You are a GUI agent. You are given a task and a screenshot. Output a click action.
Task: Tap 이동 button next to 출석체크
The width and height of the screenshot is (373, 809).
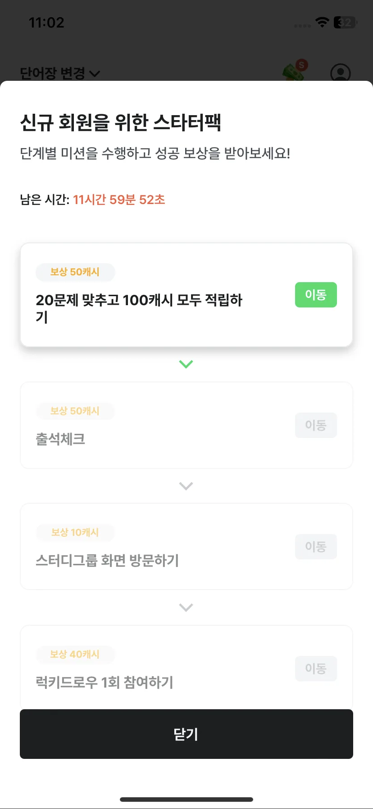316,425
